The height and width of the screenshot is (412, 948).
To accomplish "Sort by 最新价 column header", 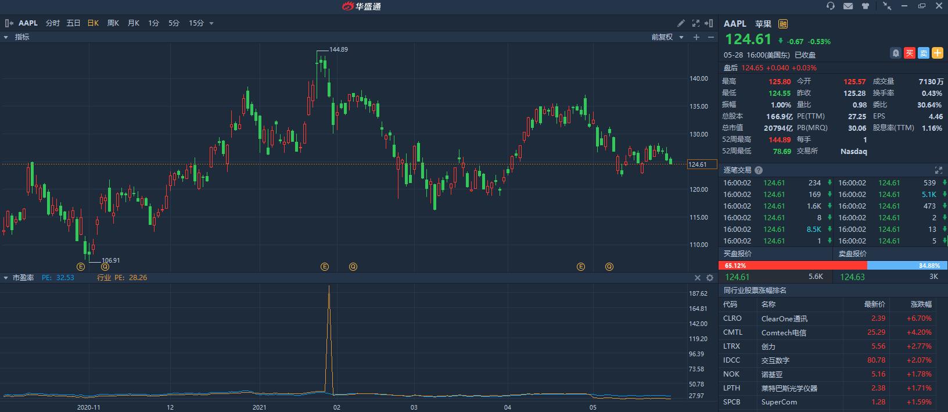I will [875, 304].
